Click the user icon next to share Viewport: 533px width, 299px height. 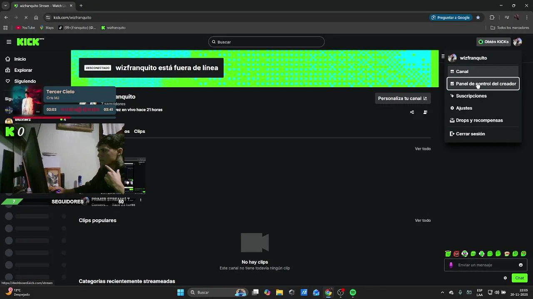click(x=425, y=112)
